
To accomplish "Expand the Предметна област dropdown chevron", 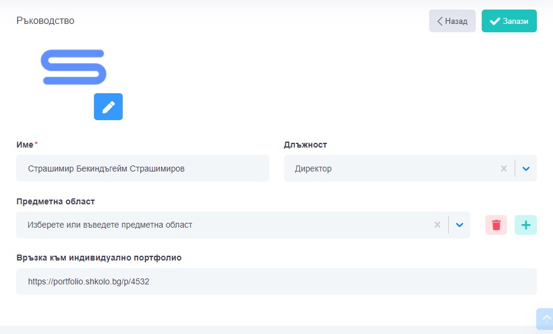I will pos(460,225).
